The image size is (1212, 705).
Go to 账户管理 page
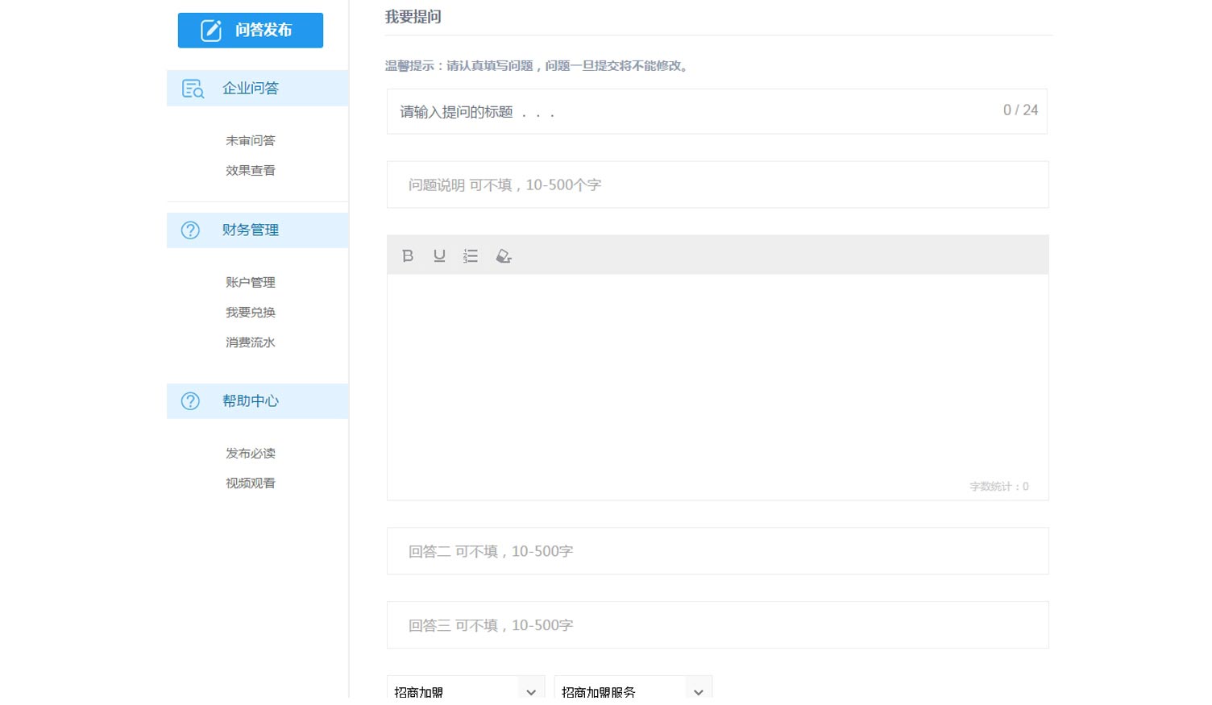251,282
